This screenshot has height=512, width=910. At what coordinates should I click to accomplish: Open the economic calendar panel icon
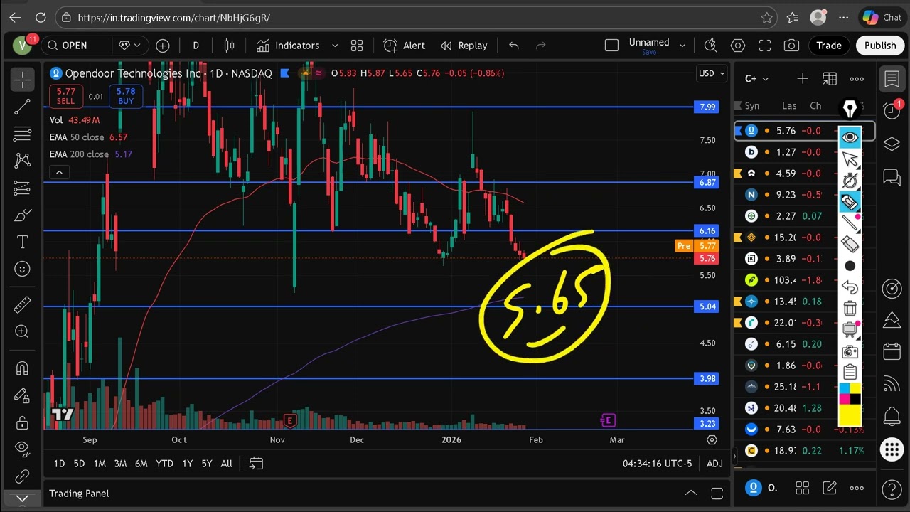892,351
